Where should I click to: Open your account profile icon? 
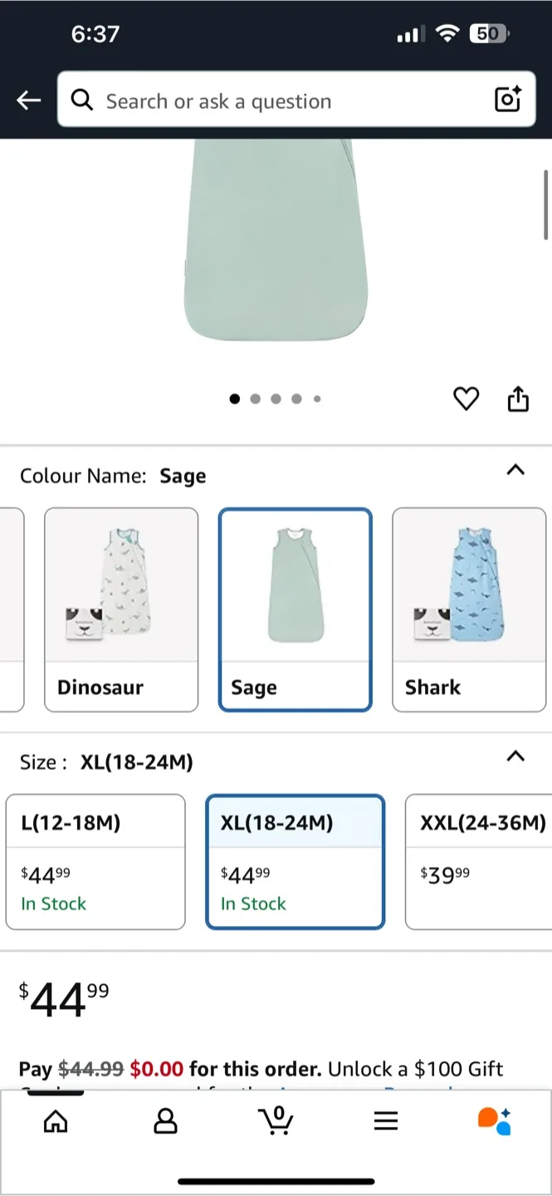coord(165,1121)
